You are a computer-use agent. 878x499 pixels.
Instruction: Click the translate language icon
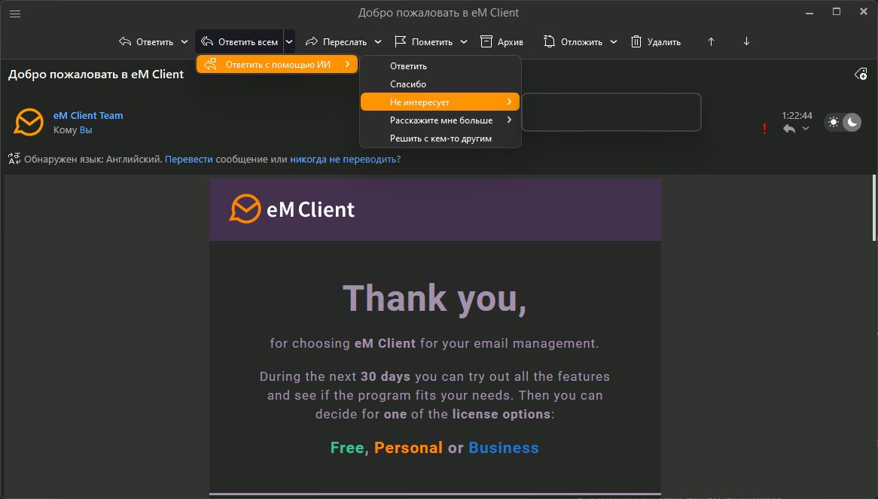(14, 159)
